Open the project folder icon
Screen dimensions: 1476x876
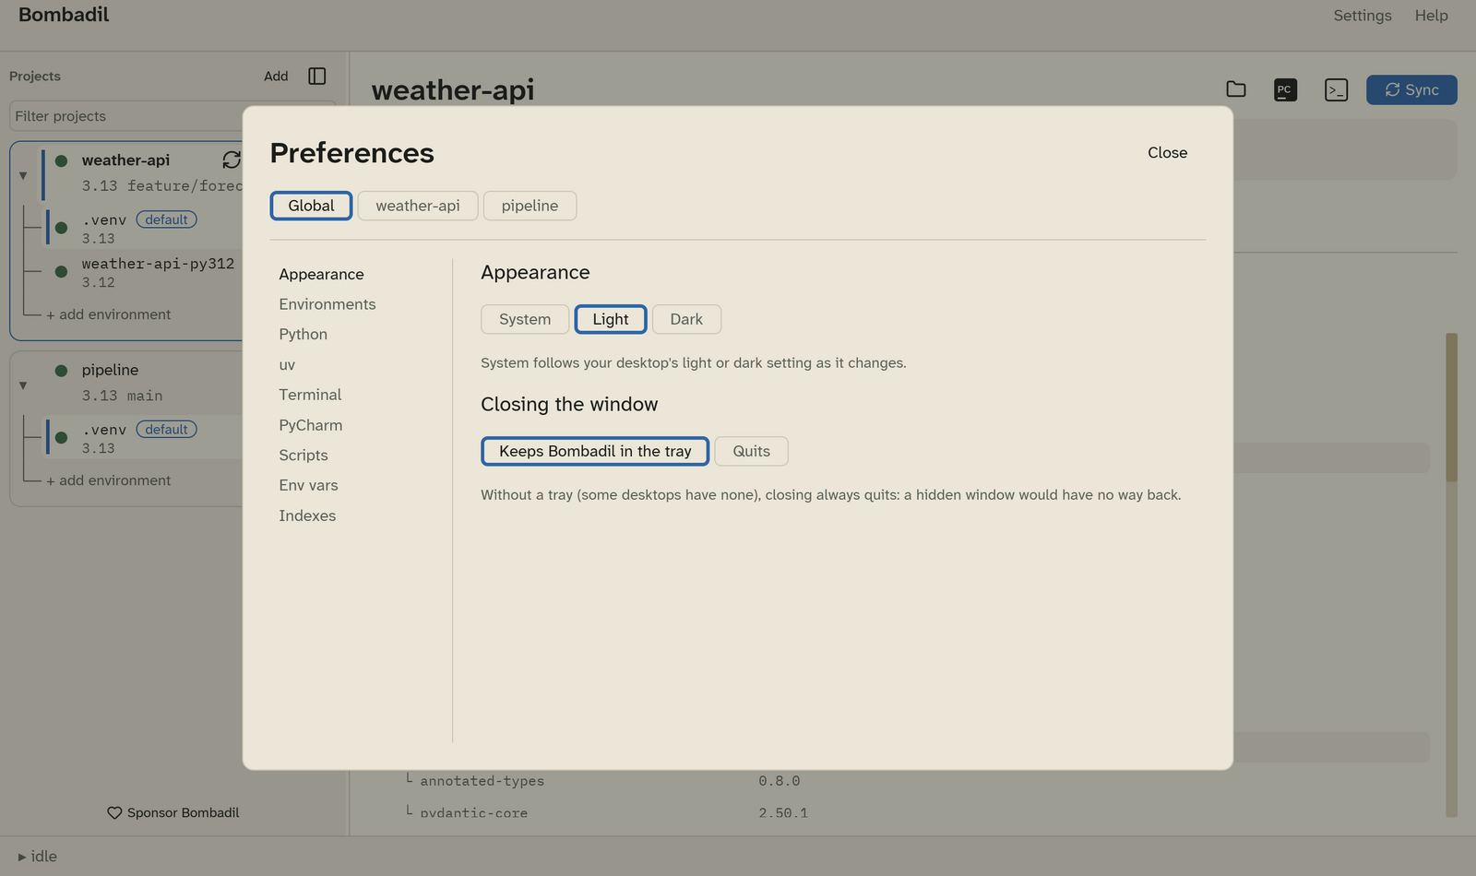point(1236,89)
